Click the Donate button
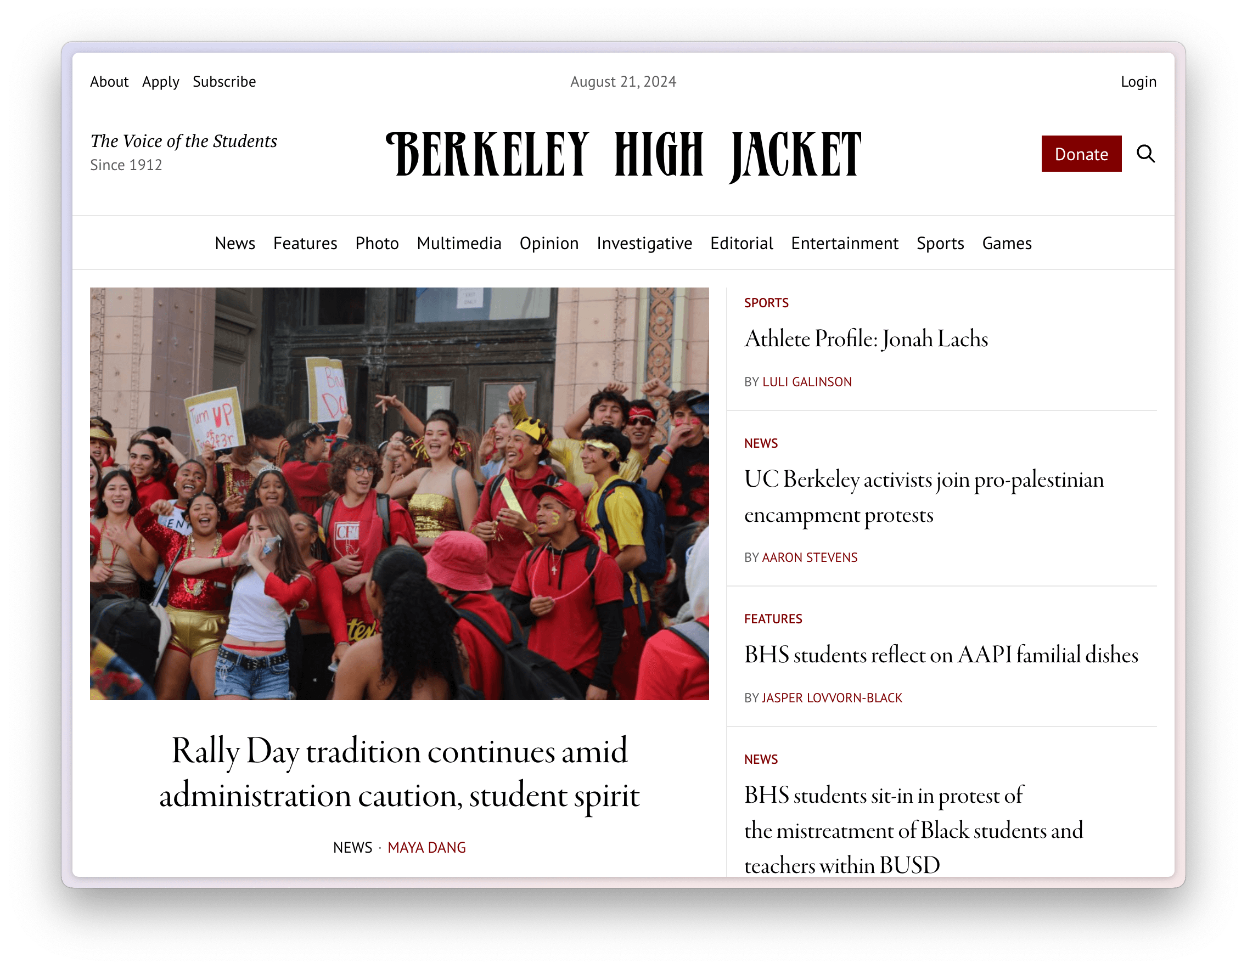This screenshot has height=969, width=1247. (1080, 154)
